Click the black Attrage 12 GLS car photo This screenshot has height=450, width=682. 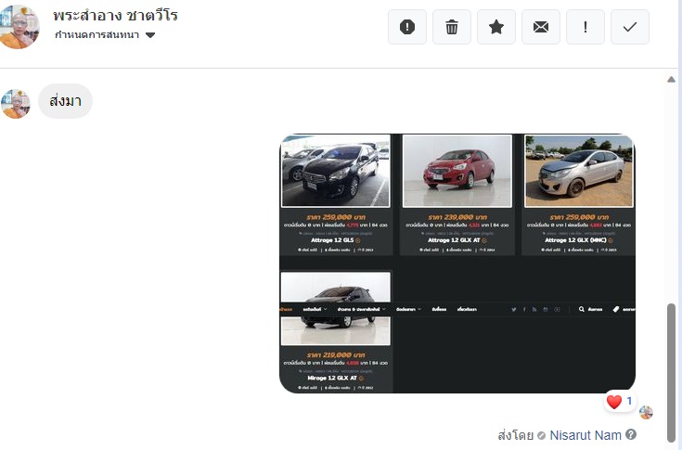(x=335, y=171)
